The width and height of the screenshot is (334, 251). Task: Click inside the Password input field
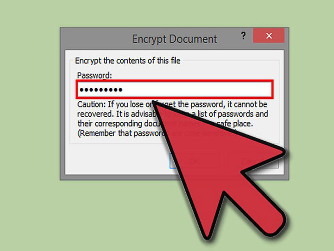pos(174,90)
